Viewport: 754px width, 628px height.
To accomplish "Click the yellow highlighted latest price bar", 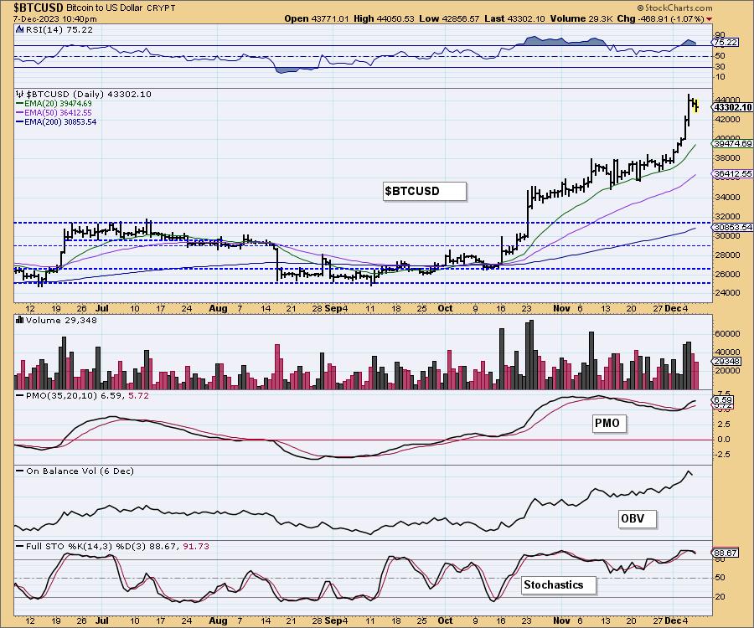I will (696, 106).
